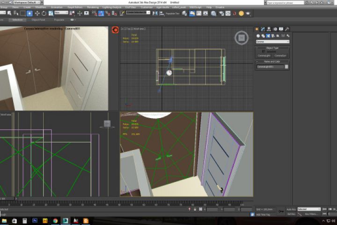Click the ViewCube in the top viewport
Screen dimensions: 337x225
pos(242,38)
